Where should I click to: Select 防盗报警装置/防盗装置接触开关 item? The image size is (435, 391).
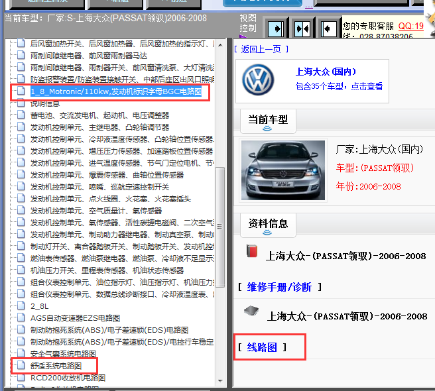click(x=122, y=80)
